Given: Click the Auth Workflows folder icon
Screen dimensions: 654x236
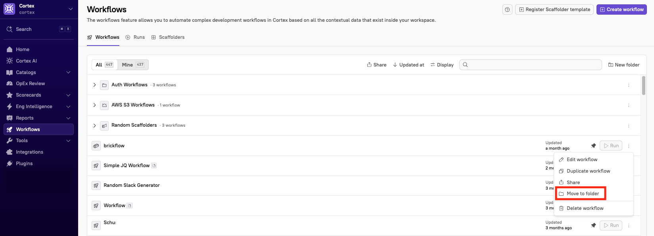Looking at the screenshot, I should [x=104, y=85].
